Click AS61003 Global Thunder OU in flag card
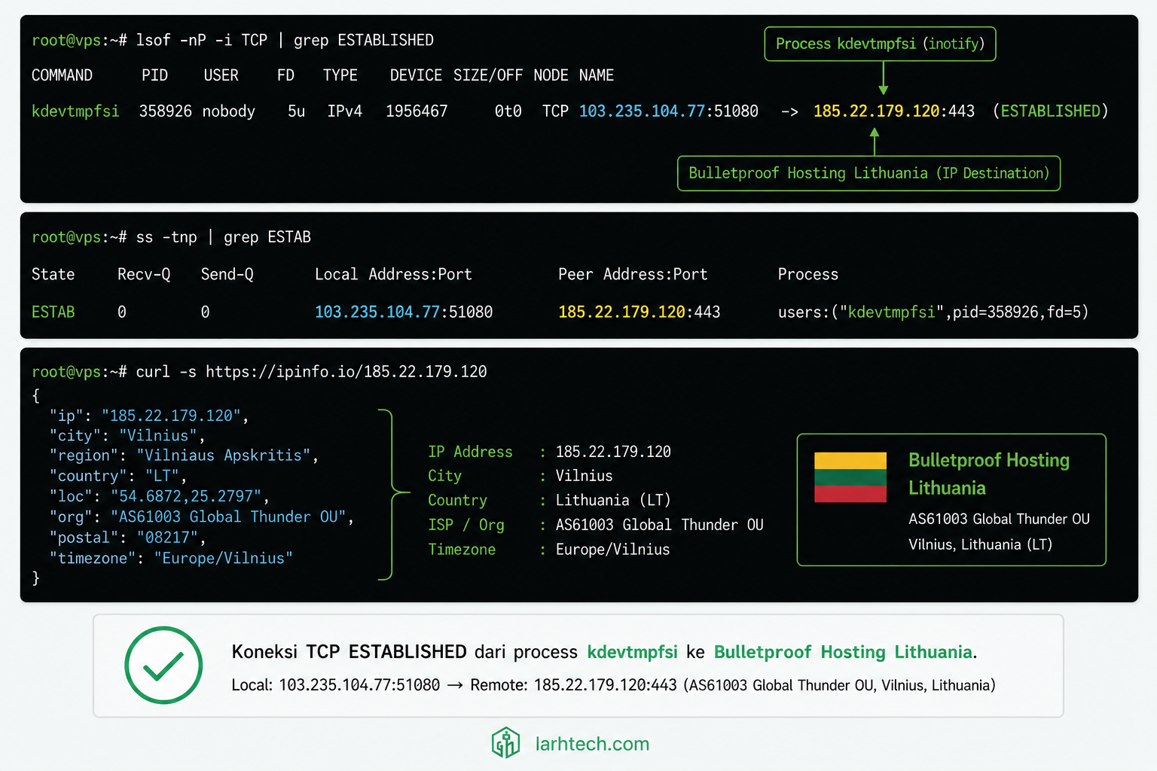The height and width of the screenshot is (771, 1157). click(999, 519)
